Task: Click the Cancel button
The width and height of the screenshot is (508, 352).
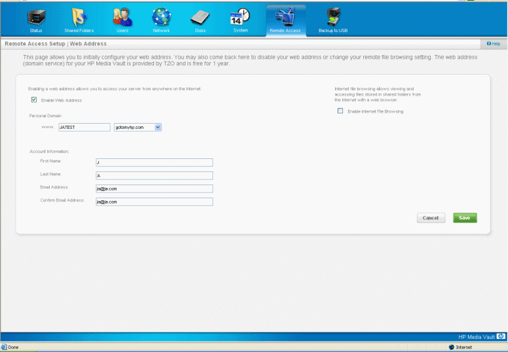Action: click(431, 218)
